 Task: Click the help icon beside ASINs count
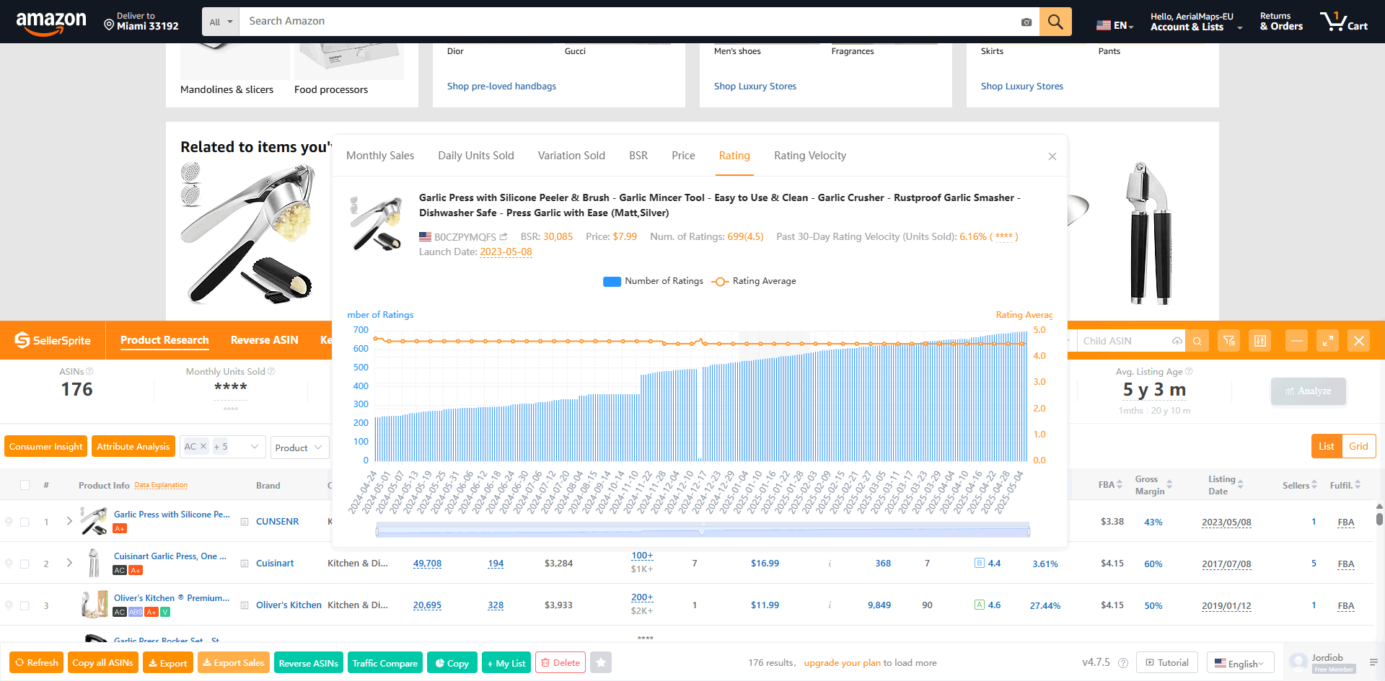pos(89,371)
